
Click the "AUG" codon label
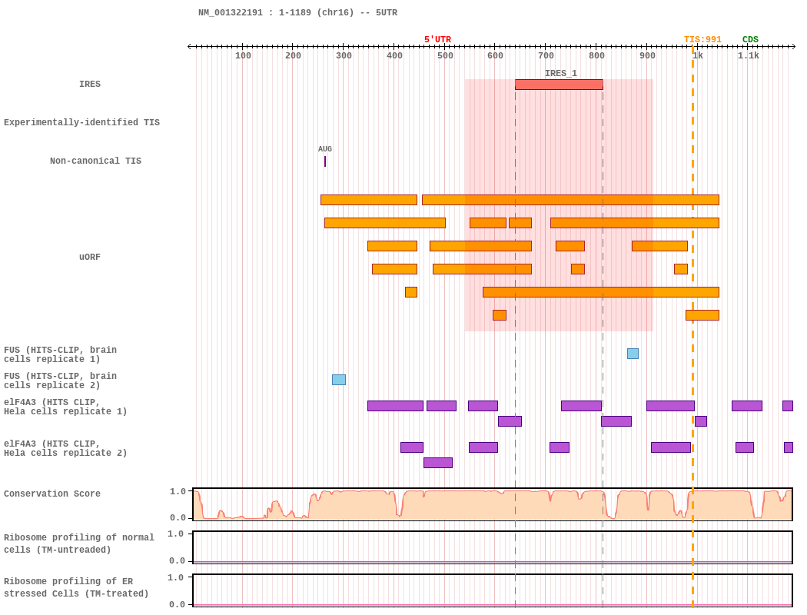[325, 148]
